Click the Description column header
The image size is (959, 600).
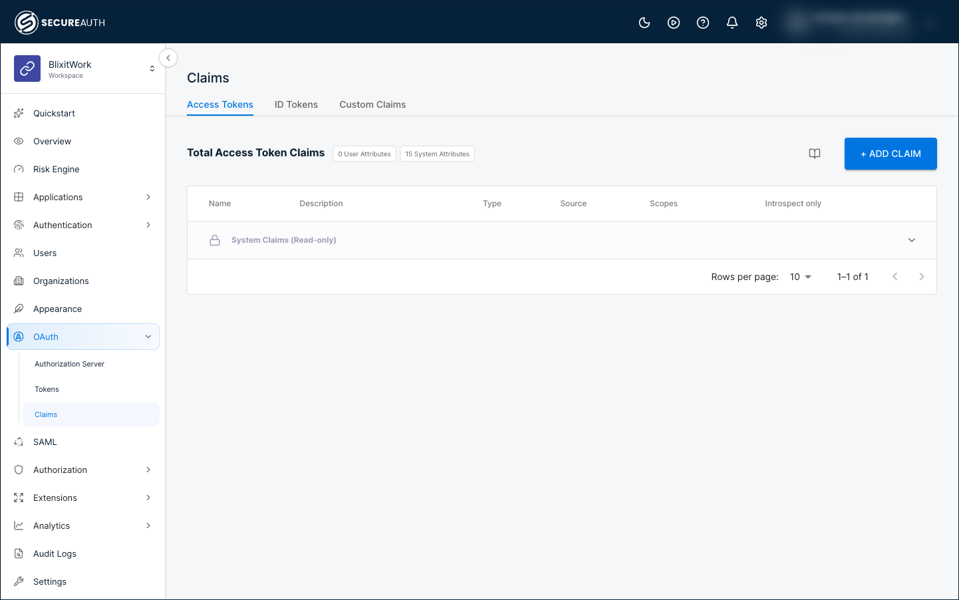tap(321, 204)
